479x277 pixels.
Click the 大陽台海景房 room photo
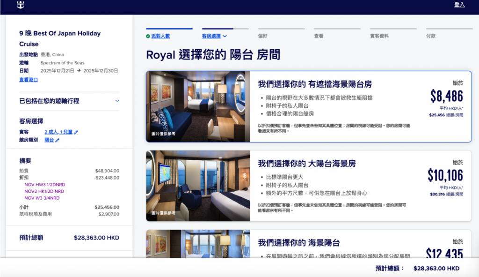point(198,186)
